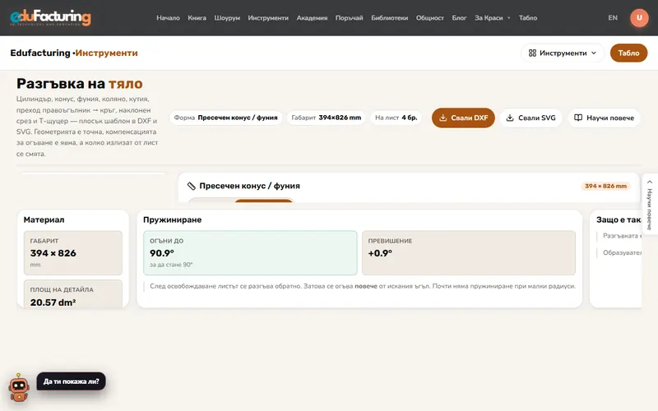
Task: Open the Блог link
Action: [459, 18]
